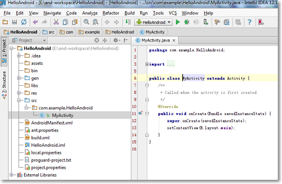Select proguard-project.txt file
Screen dimensions: 282x184
tap(51, 160)
